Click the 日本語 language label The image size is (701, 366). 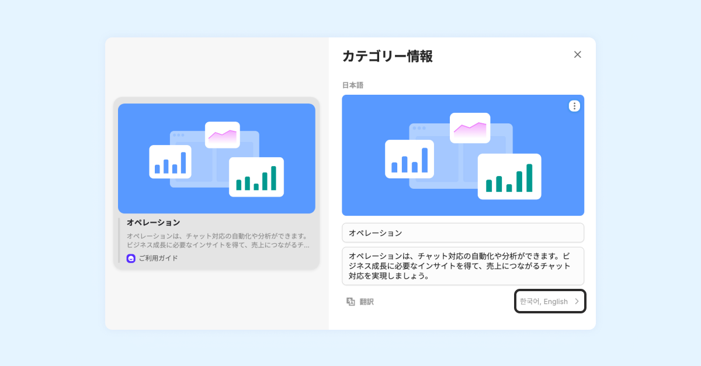coord(353,85)
